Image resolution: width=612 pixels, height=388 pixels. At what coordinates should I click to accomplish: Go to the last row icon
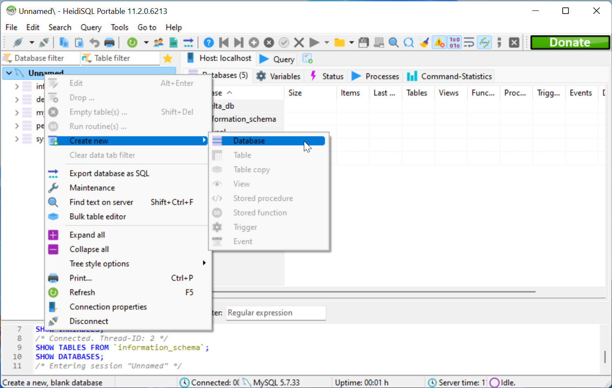[239, 42]
